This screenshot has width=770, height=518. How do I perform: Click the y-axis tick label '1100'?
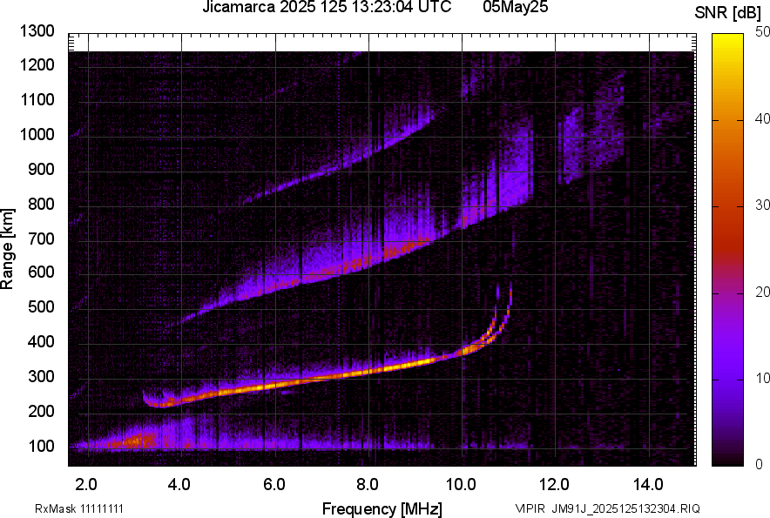(37, 99)
